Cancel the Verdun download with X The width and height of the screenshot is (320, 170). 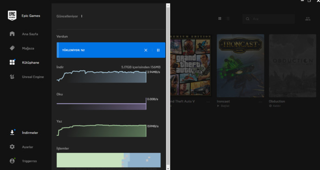point(146,50)
